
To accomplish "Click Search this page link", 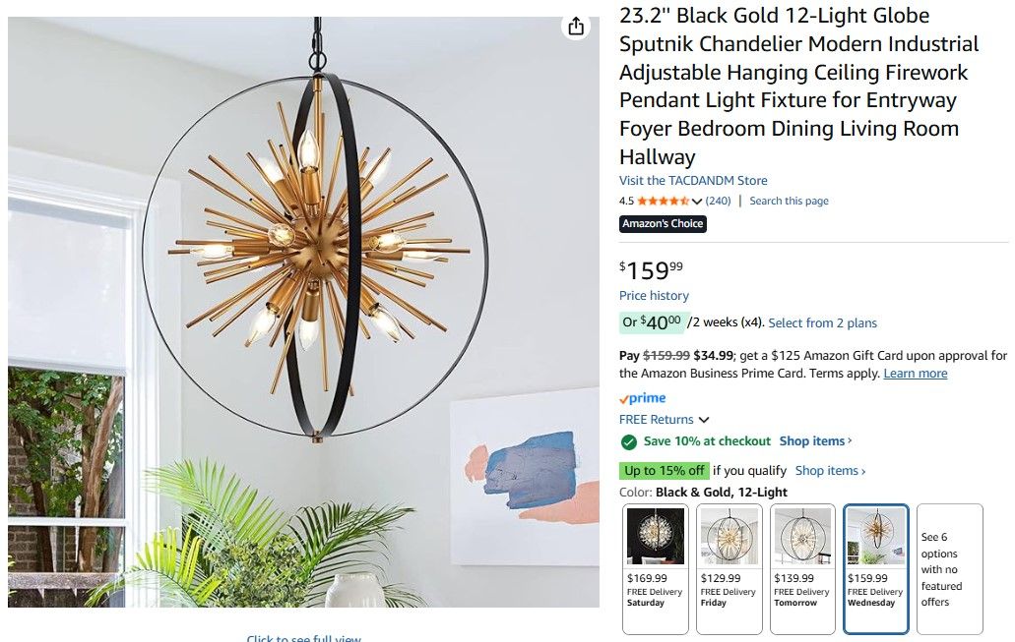I will (790, 202).
